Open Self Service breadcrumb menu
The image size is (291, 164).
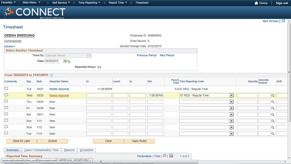coord(61,3)
